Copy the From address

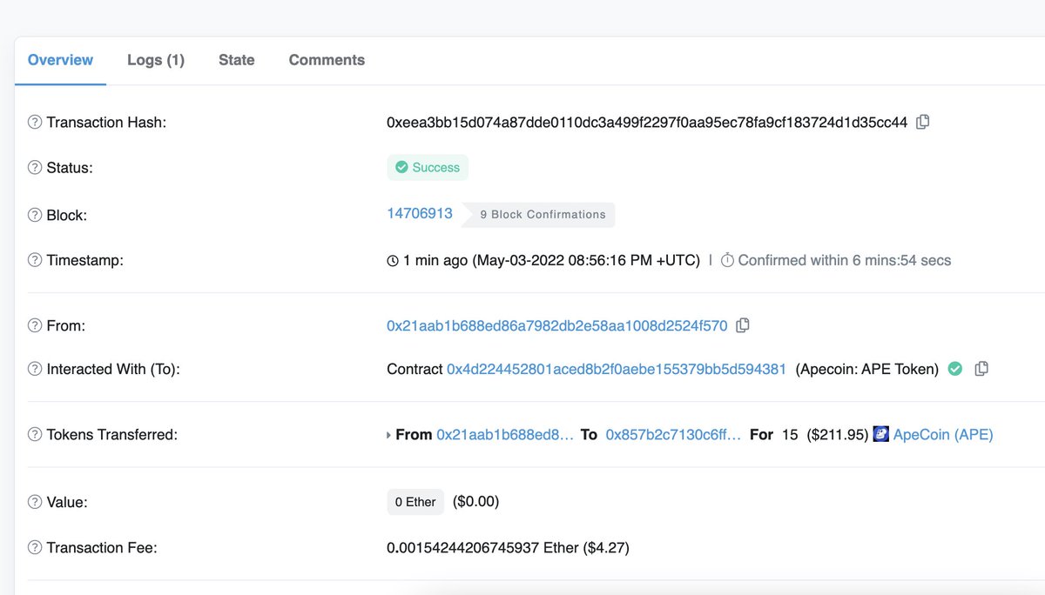(743, 325)
